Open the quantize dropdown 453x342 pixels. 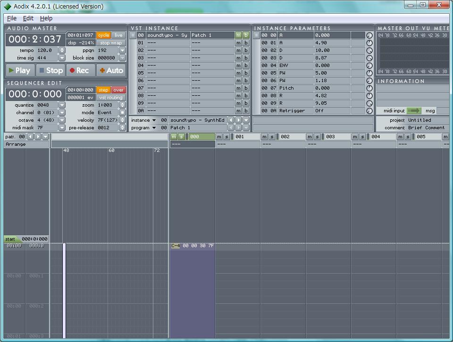coord(62,105)
